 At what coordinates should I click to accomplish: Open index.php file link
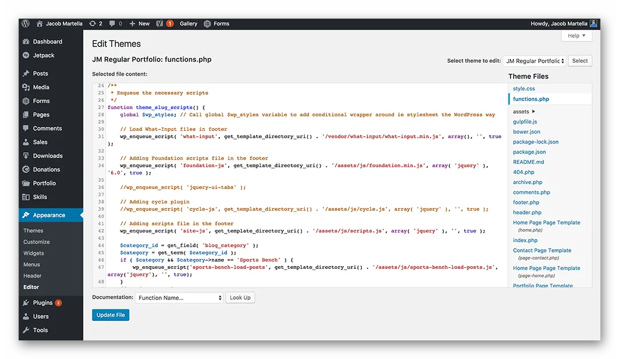click(x=525, y=240)
